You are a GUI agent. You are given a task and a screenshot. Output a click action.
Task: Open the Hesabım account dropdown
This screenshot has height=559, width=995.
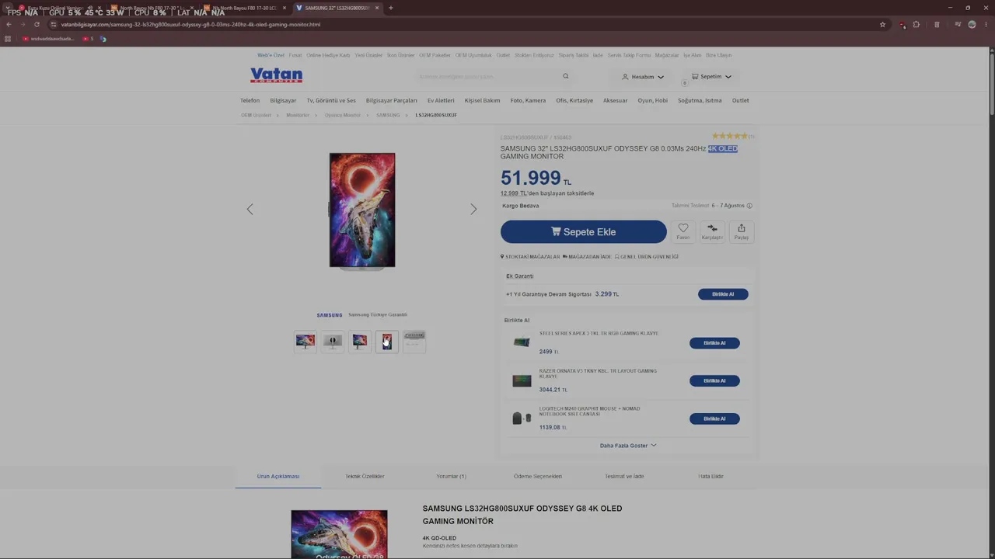coord(643,77)
